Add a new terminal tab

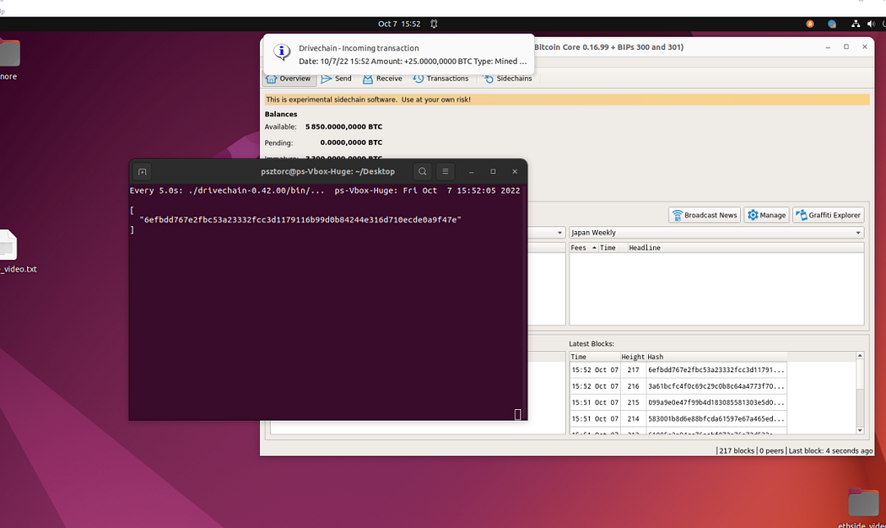click(x=143, y=171)
